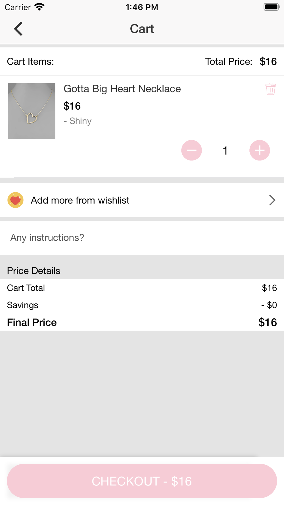Open Add more from wishlist
Viewport: 284px width, 505px height.
point(142,200)
